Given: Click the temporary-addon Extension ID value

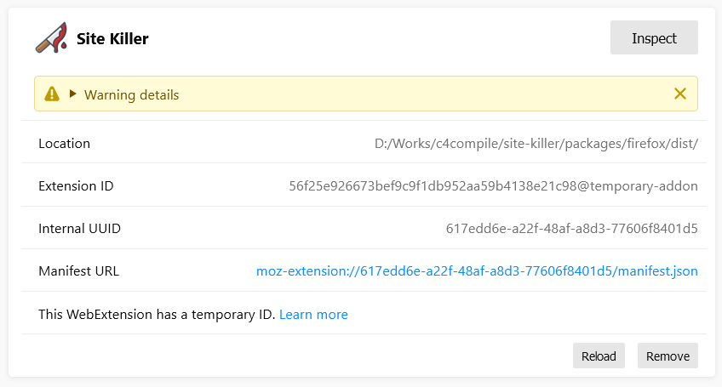Looking at the screenshot, I should (x=493, y=186).
